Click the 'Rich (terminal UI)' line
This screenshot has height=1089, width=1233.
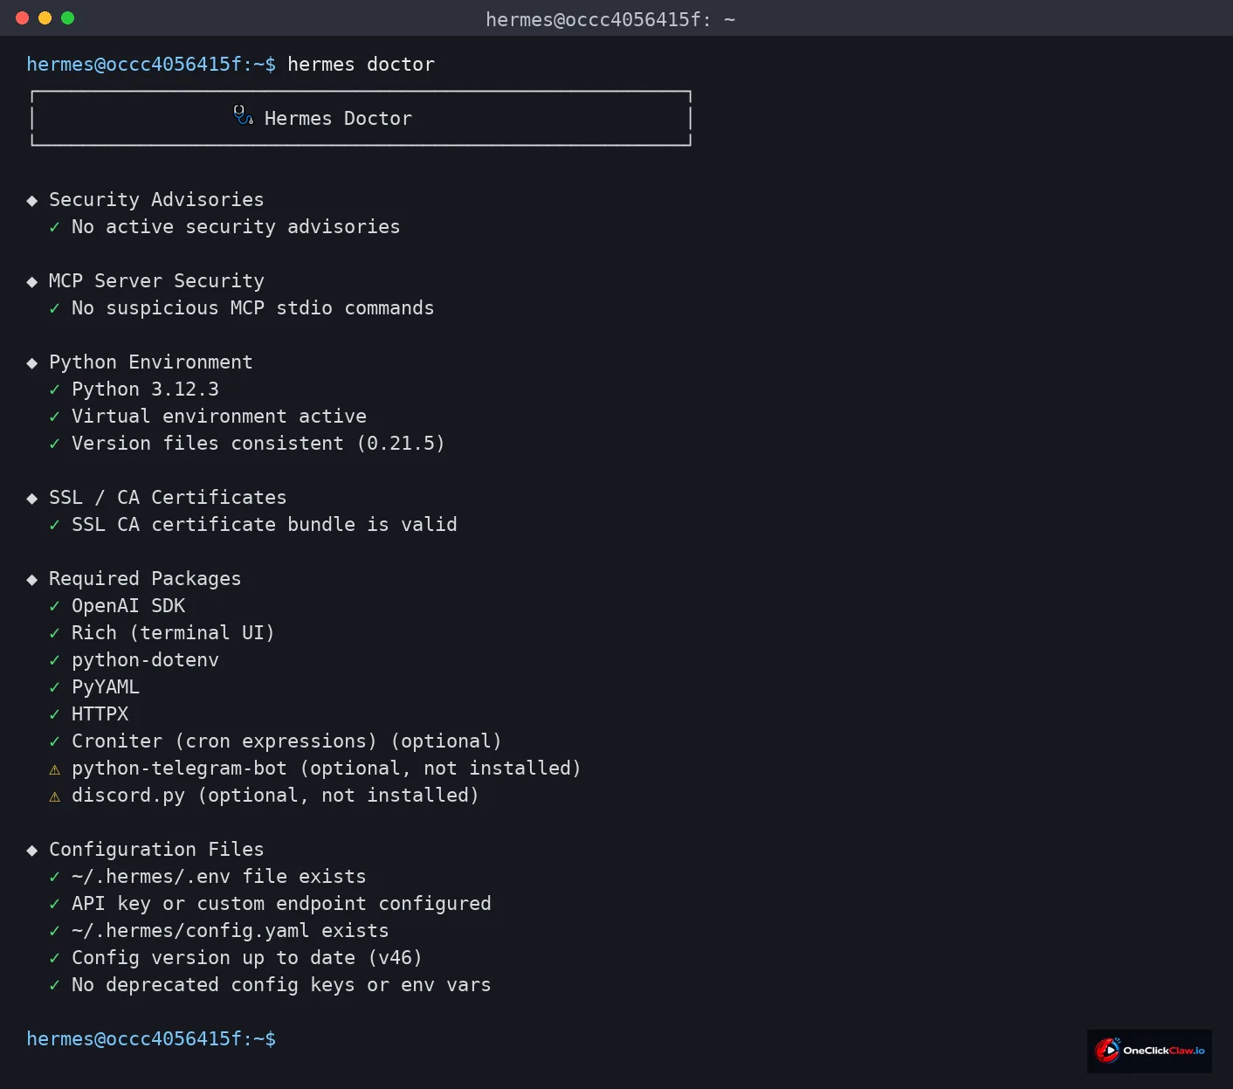(173, 633)
